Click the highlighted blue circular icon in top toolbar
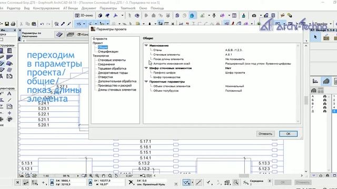 click(x=192, y=15)
